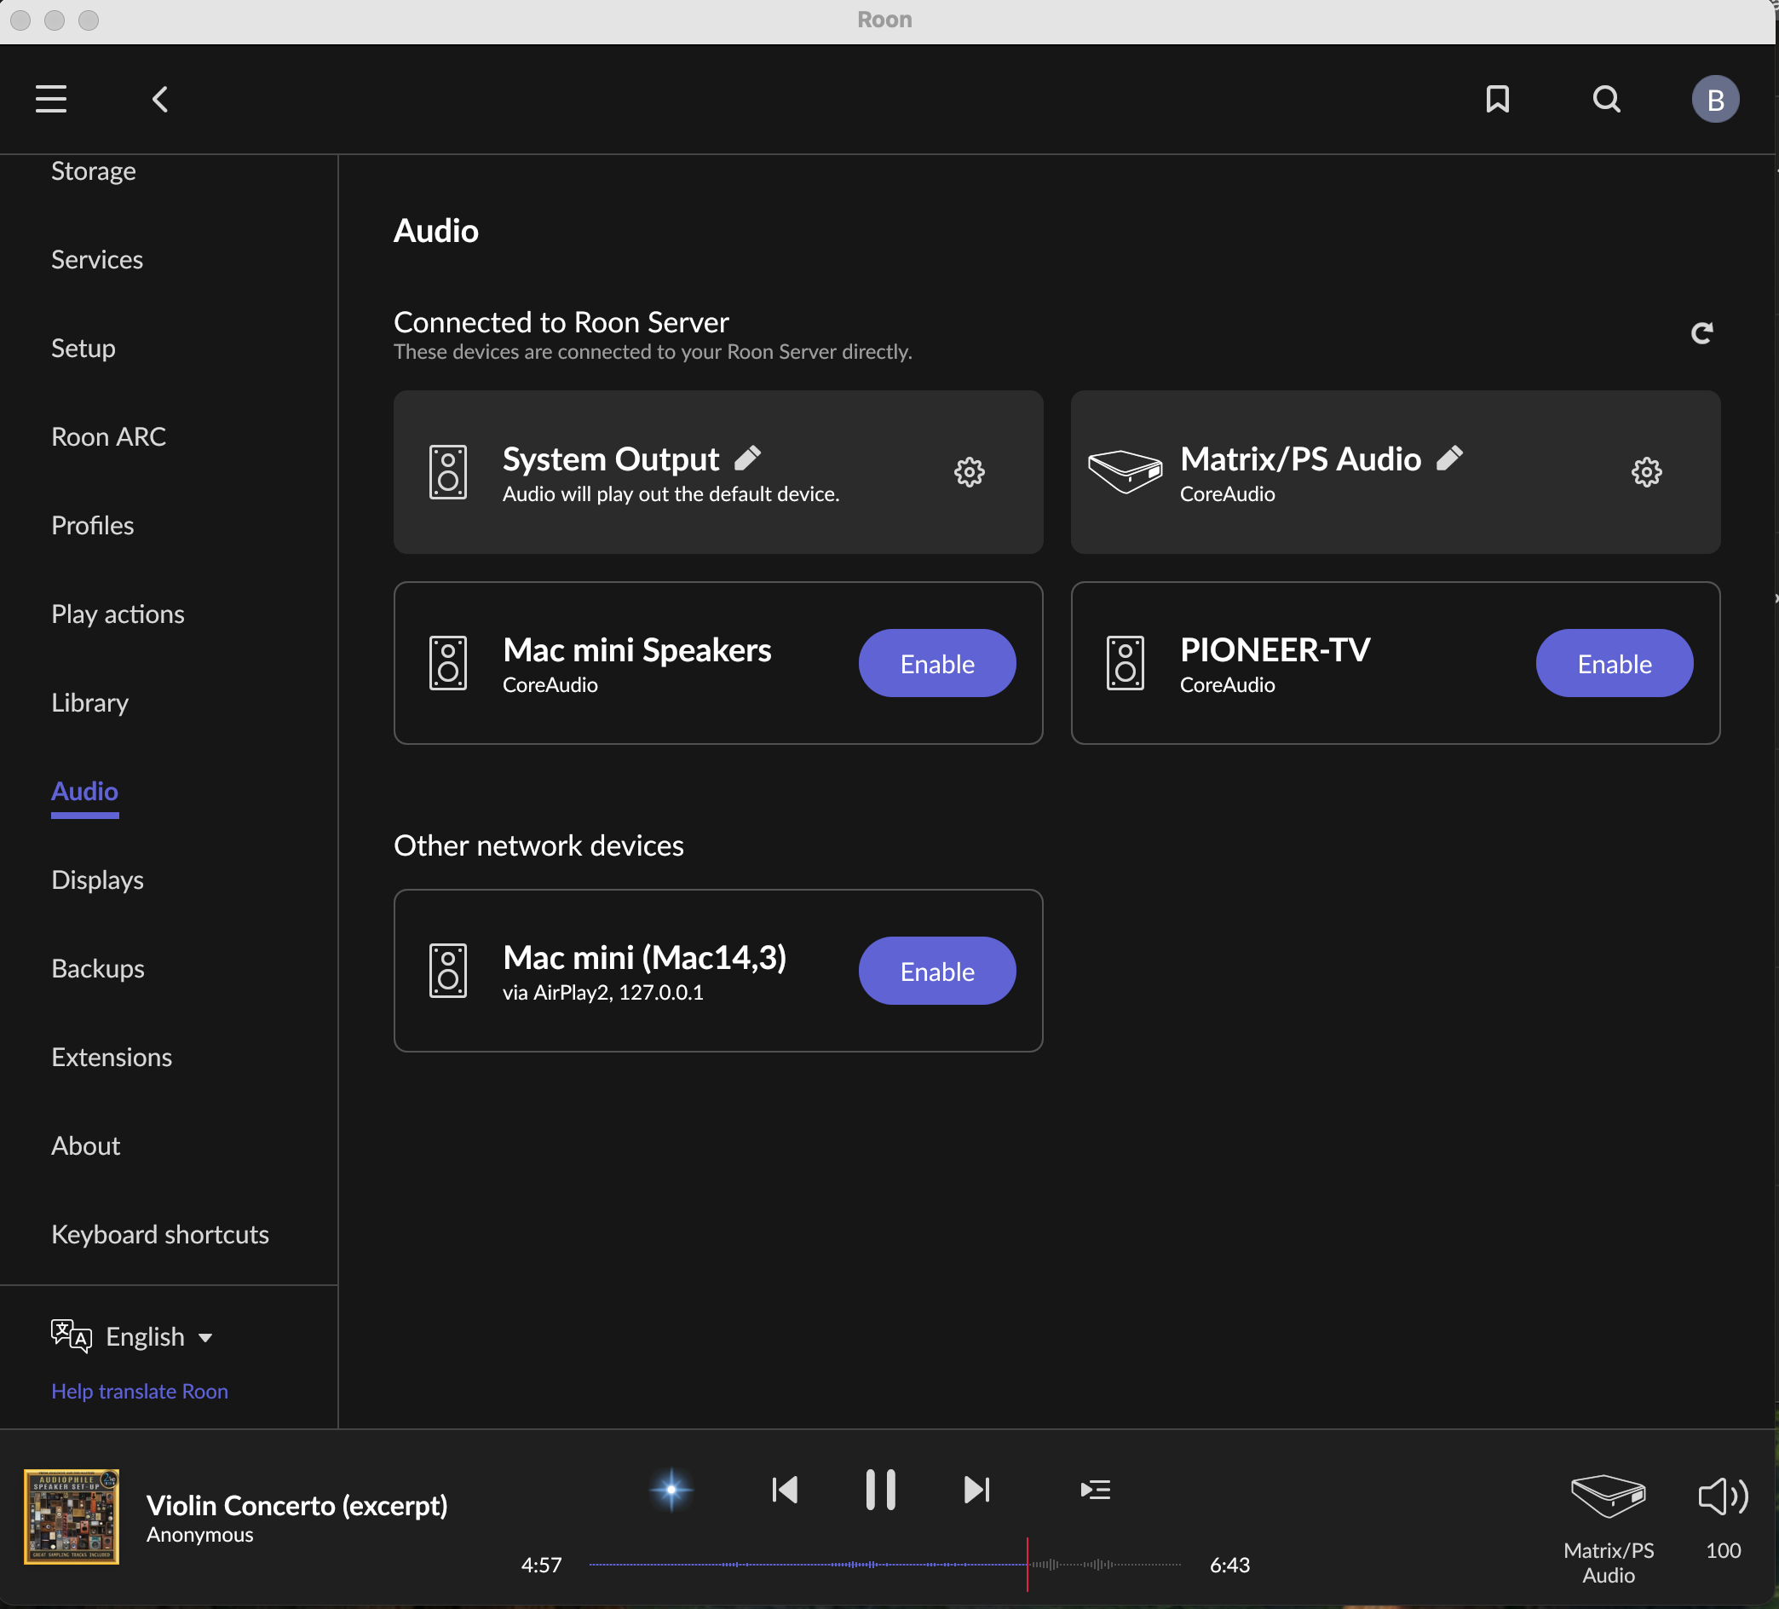Viewport: 1779px width, 1609px height.
Task: Click the total time 6:43
Action: pos(1229,1565)
